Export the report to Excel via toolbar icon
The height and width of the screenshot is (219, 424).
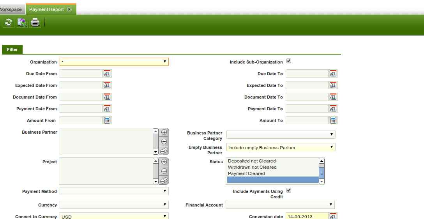(x=22, y=23)
